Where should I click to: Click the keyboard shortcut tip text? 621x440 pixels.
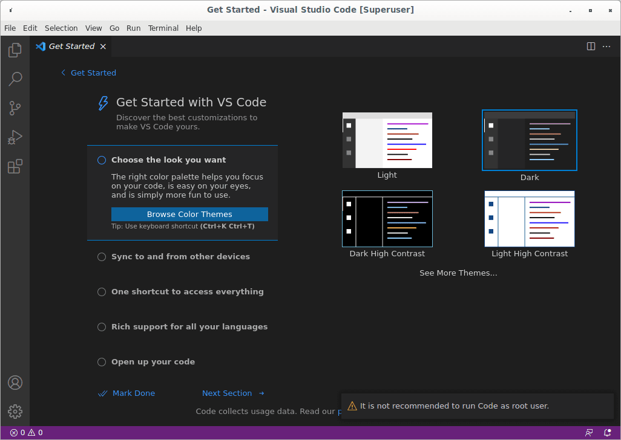click(183, 227)
